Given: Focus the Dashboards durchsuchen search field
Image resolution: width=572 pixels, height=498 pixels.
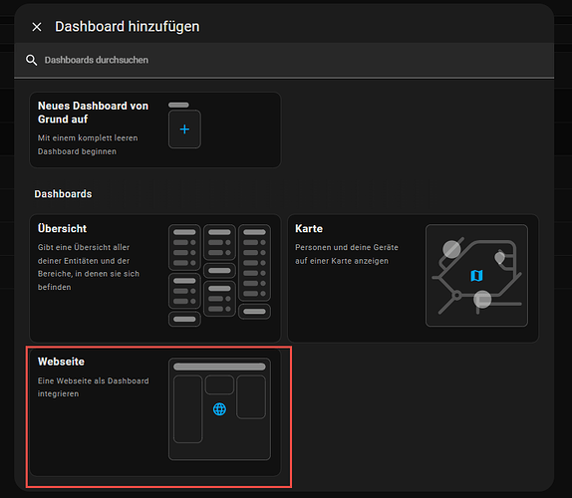Looking at the screenshot, I should click(284, 60).
